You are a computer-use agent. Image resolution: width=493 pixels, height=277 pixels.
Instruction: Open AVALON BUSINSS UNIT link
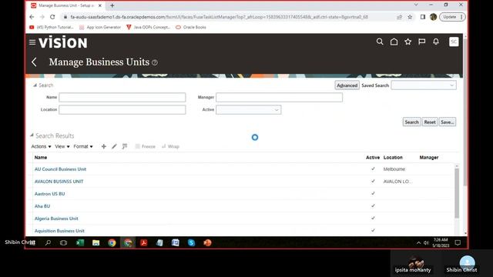59,182
